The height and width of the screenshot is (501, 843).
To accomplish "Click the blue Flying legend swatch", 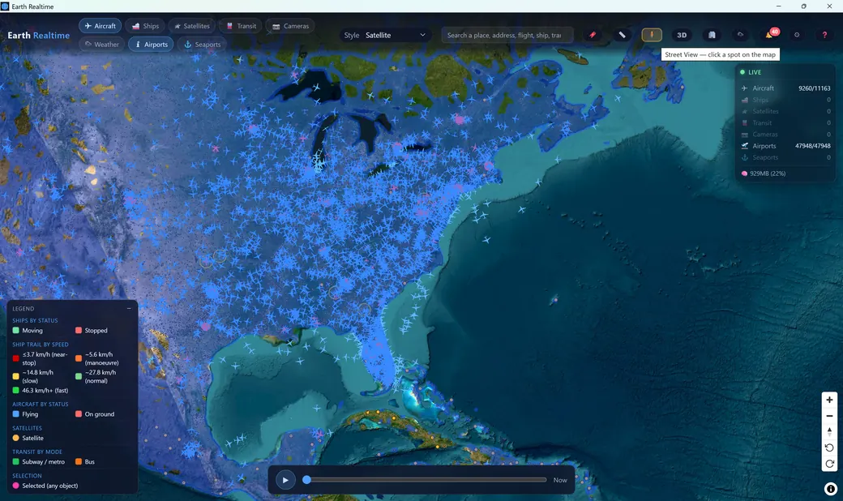I will pyautogui.click(x=15, y=414).
